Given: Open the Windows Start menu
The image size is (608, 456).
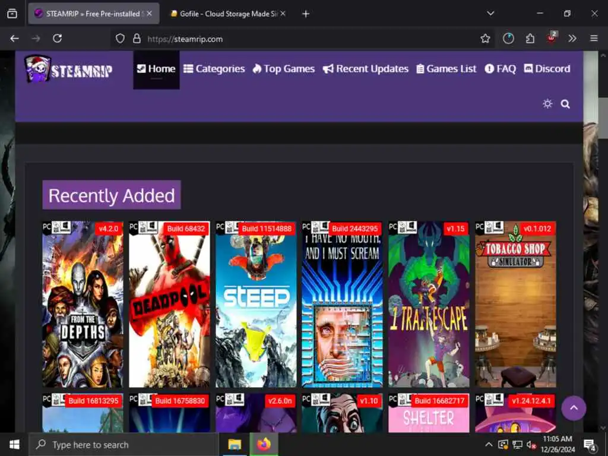Looking at the screenshot, I should pyautogui.click(x=14, y=445).
